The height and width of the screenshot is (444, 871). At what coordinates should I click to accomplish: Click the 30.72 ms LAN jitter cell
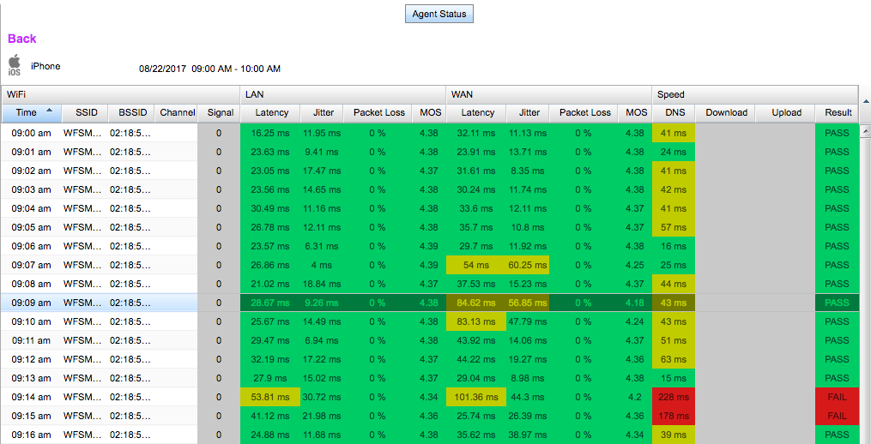pyautogui.click(x=322, y=398)
